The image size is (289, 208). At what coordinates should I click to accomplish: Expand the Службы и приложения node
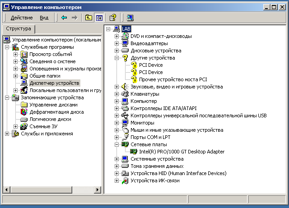click(7, 134)
